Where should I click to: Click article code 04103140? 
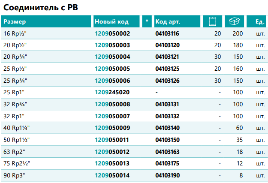[168, 128]
